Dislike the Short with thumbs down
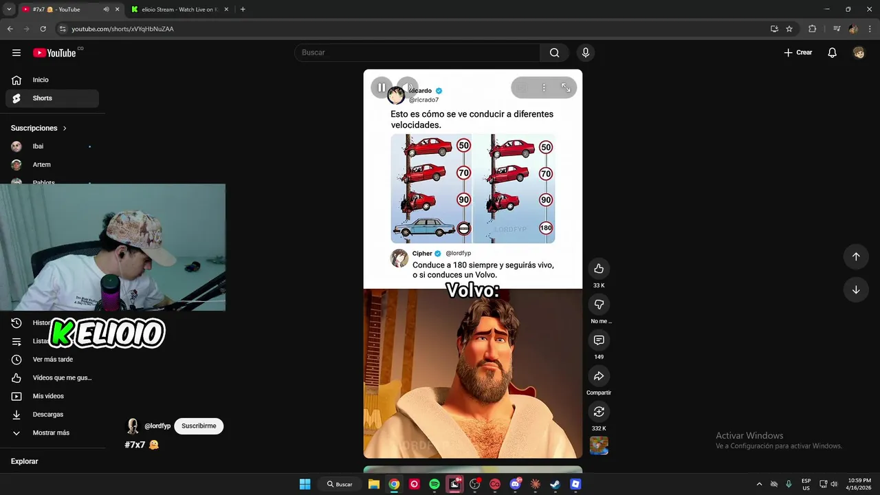Viewport: 880px width, 495px height. (599, 305)
